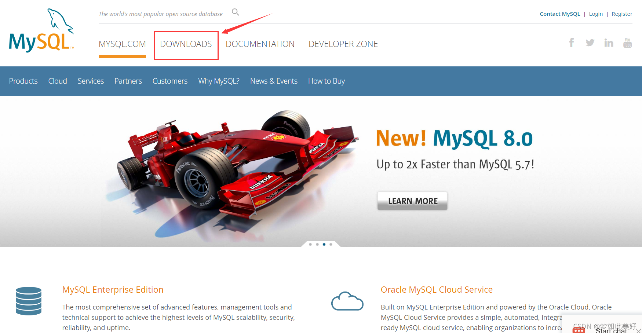642x333 pixels.
Task: Click the Login link
Action: [596, 14]
